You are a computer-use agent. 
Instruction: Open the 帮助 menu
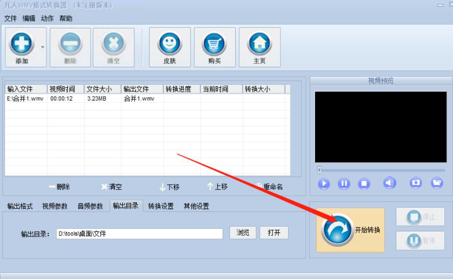pyautogui.click(x=65, y=18)
